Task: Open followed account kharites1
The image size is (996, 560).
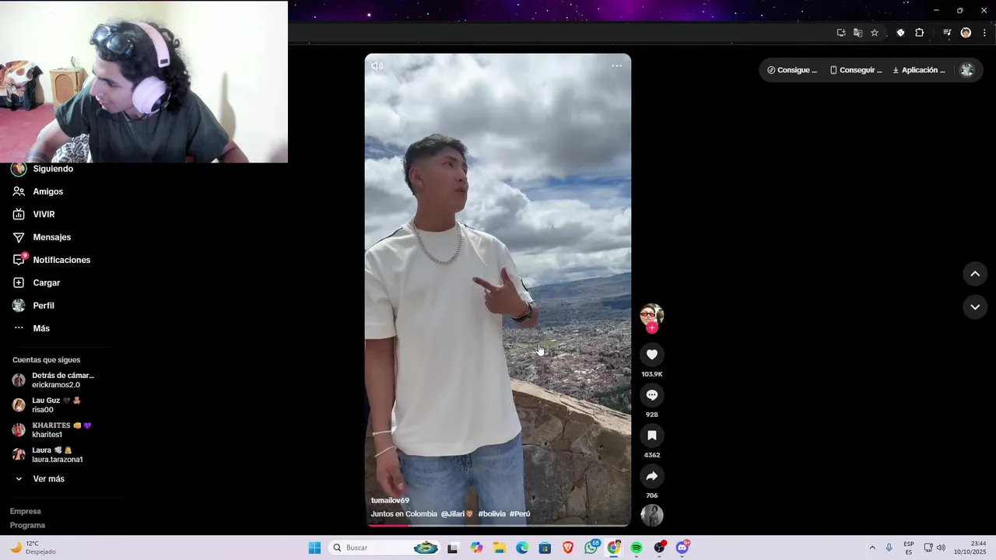Action: coord(53,430)
